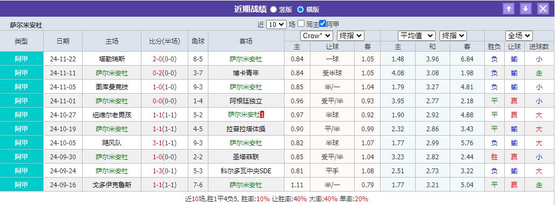Click the 类型 column header

[x=22, y=41]
